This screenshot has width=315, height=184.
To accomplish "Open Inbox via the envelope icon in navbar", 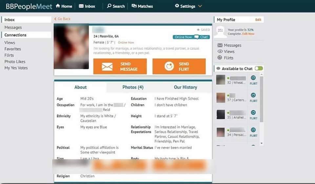I will pos(81,6).
